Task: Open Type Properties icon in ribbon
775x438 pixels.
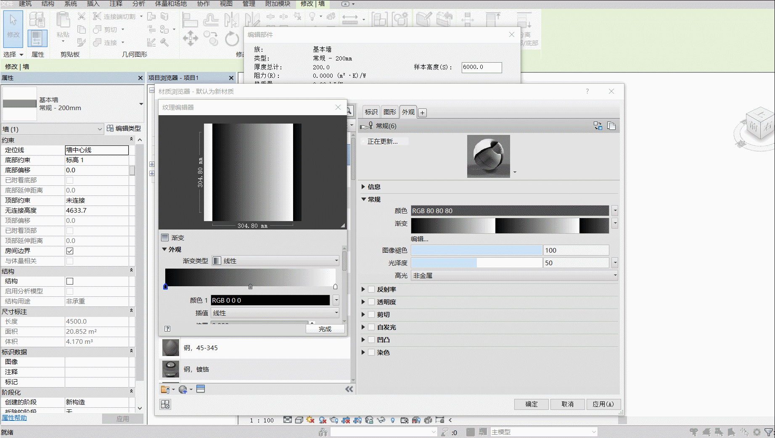Action: (x=37, y=20)
